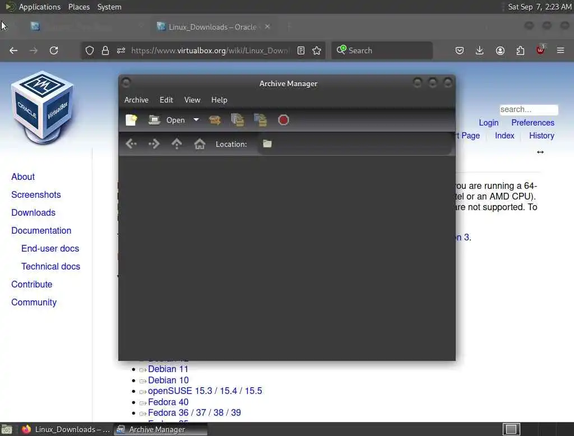
Task: Click the uBlock Origin extension icon
Action: [541, 50]
